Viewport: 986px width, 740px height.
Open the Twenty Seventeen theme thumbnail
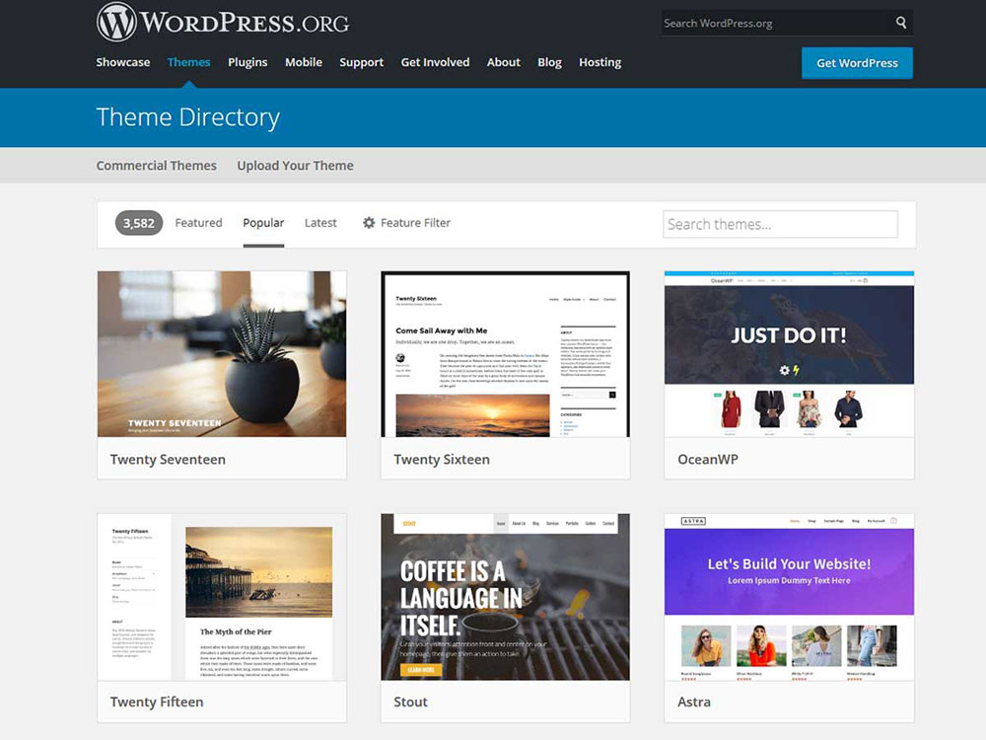[x=222, y=354]
